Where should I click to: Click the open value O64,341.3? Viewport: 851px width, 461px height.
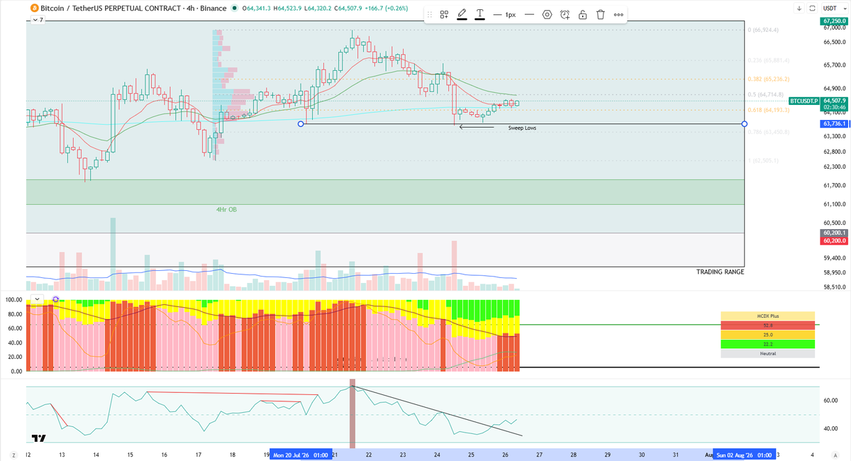click(x=258, y=9)
